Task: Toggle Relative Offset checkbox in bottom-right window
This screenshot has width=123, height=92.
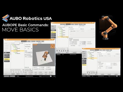Action: coord(98,56)
